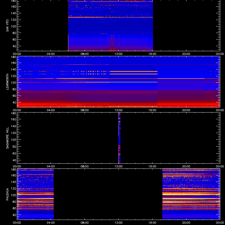Select 20:00 tick label under Learmonth plot
Screen dimensions: 225x225
point(186,110)
